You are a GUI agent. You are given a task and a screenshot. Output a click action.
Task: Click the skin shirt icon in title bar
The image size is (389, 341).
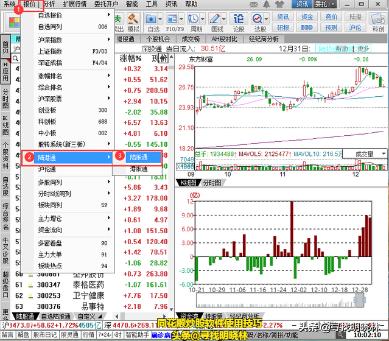coord(279,4)
